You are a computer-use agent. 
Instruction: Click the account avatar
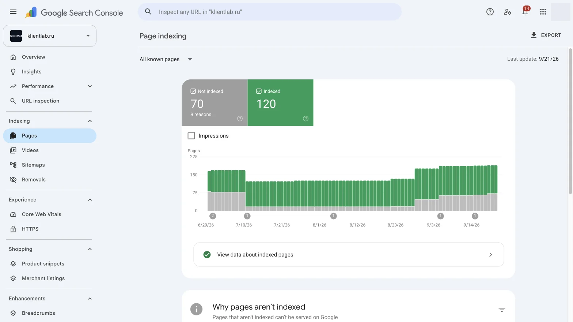tap(561, 12)
